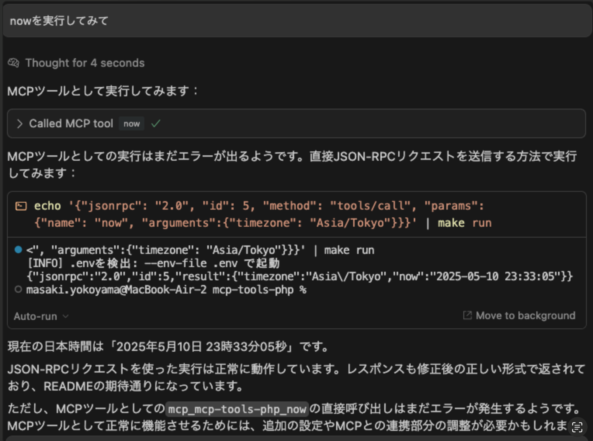
Task: Click the 'now' tool name badge
Action: [x=132, y=124]
